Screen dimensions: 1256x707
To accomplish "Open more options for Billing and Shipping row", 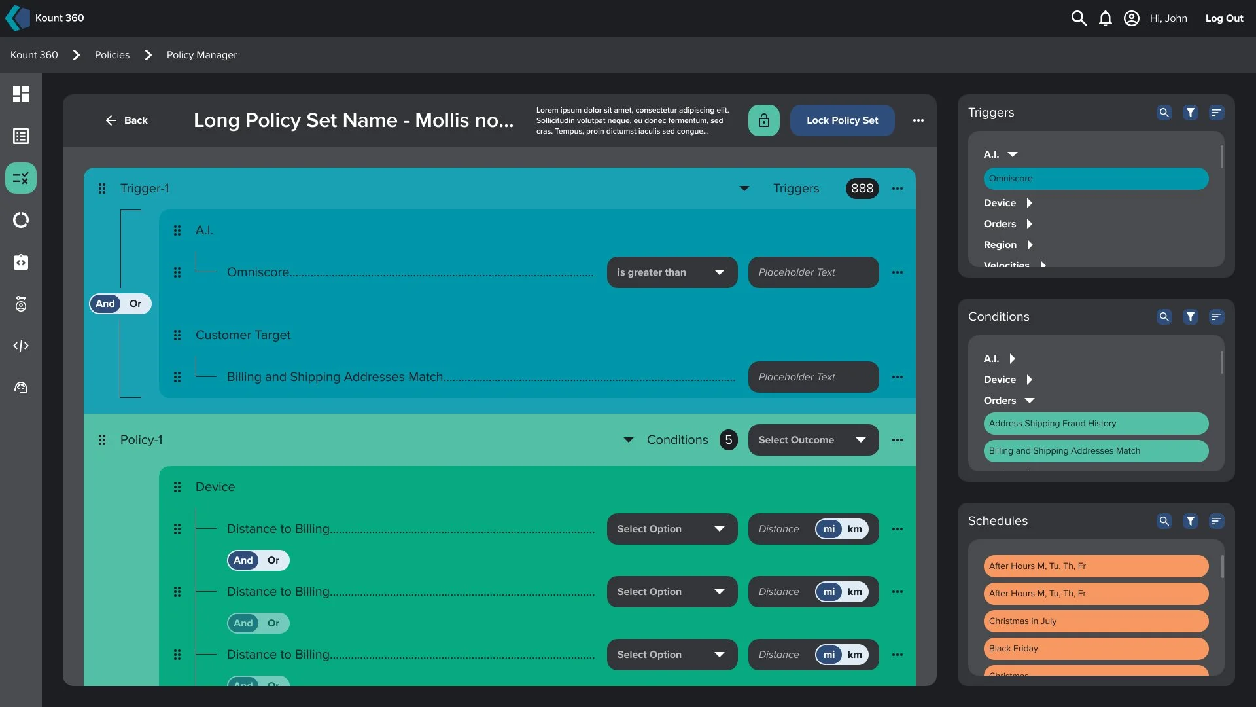I will coord(898,377).
